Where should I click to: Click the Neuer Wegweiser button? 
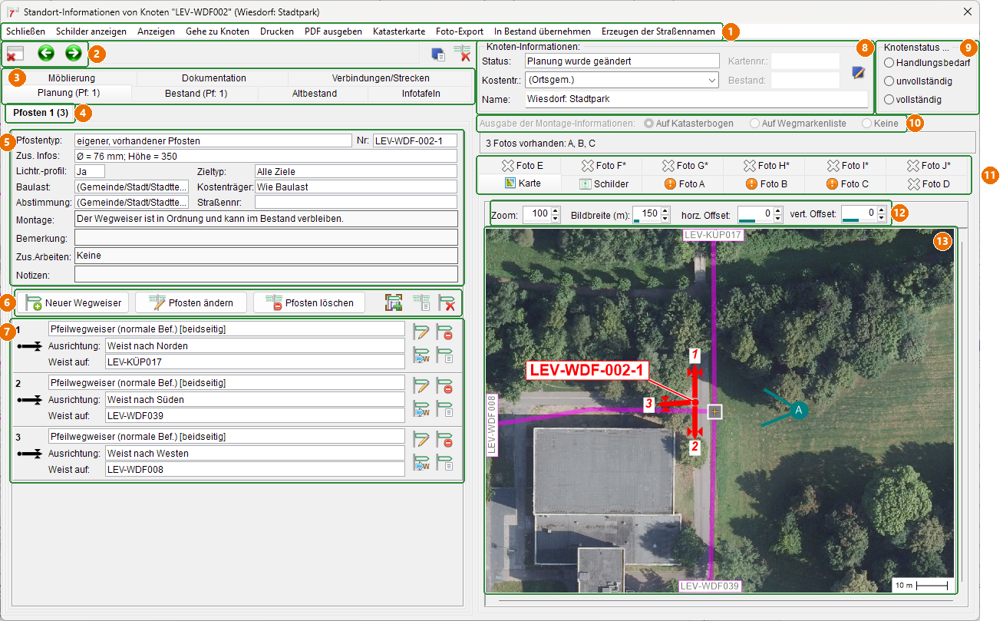(x=73, y=302)
